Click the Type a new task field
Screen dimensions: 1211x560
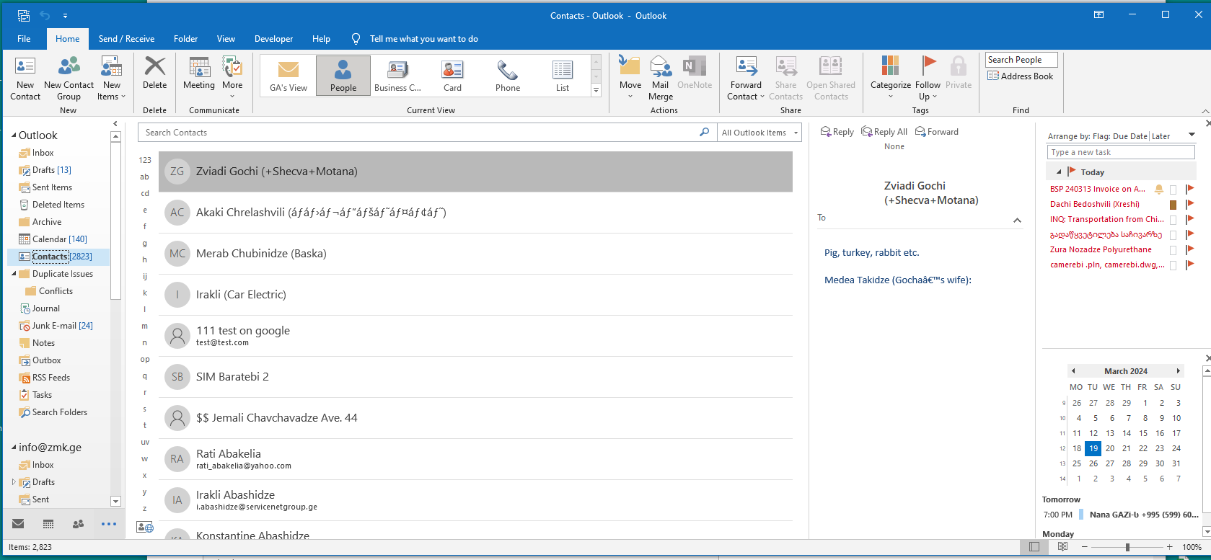coord(1121,152)
